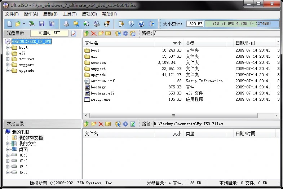This screenshot has width=283, height=189.
Task: Sort the image list by 文件名 column header
Action: click(x=119, y=43)
